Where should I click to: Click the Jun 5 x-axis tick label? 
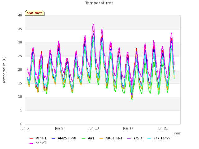25,128
